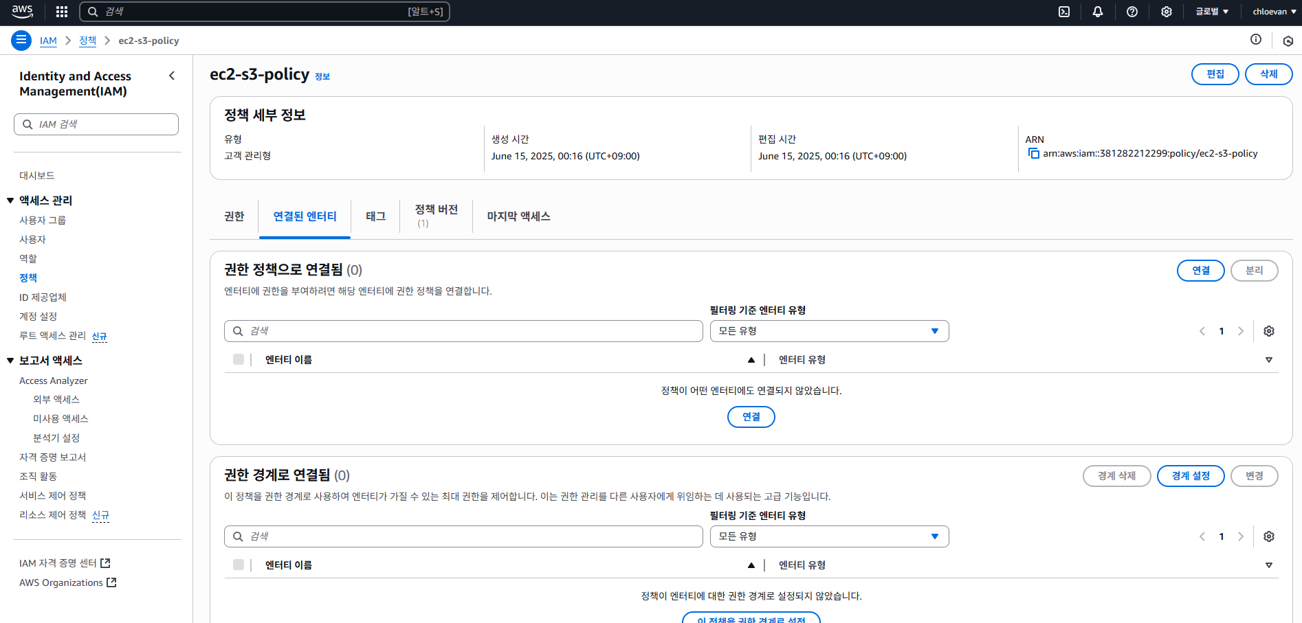Click the 경계 설정 button
Screen dimensions: 1302x623
pyautogui.click(x=1190, y=476)
